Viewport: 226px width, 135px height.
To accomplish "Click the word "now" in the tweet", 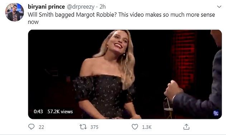I will pyautogui.click(x=33, y=22).
